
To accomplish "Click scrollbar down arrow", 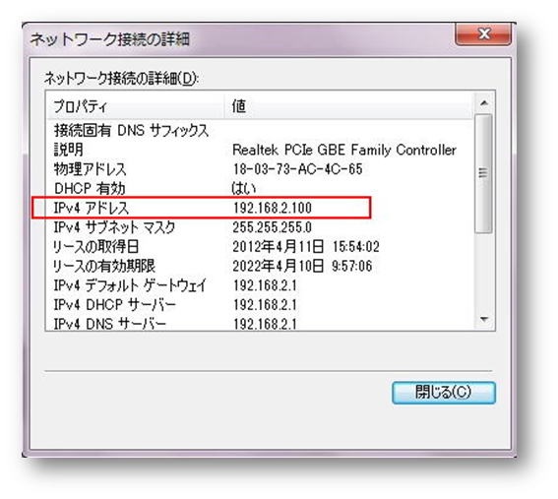I will coord(483,319).
